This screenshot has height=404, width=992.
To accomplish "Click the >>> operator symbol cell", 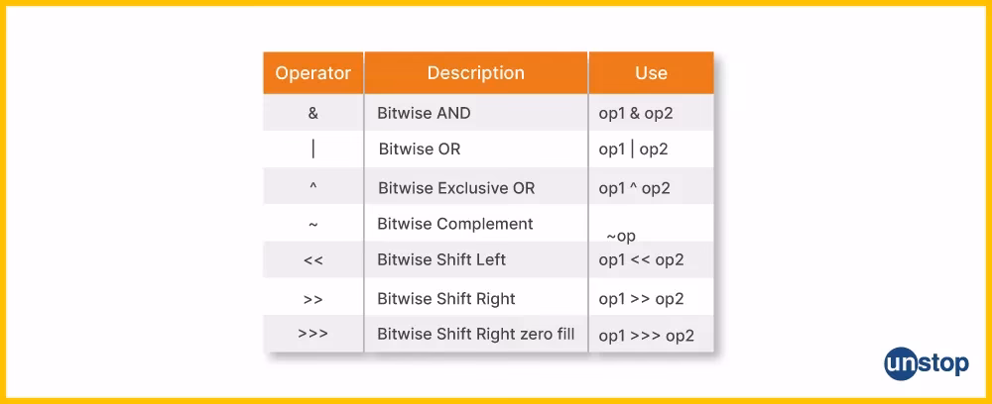I will tap(313, 335).
